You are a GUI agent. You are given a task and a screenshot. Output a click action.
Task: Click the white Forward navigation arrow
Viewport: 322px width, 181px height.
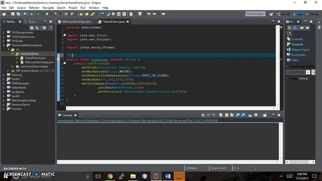(163, 14)
